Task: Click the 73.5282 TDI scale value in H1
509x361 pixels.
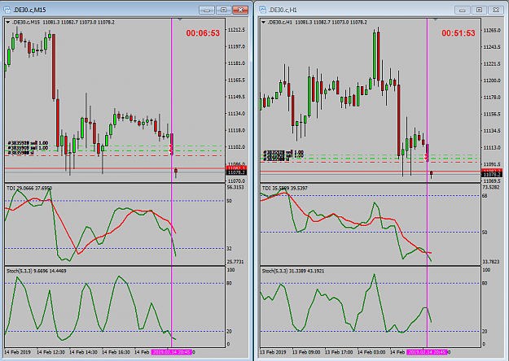Action: tap(491, 187)
